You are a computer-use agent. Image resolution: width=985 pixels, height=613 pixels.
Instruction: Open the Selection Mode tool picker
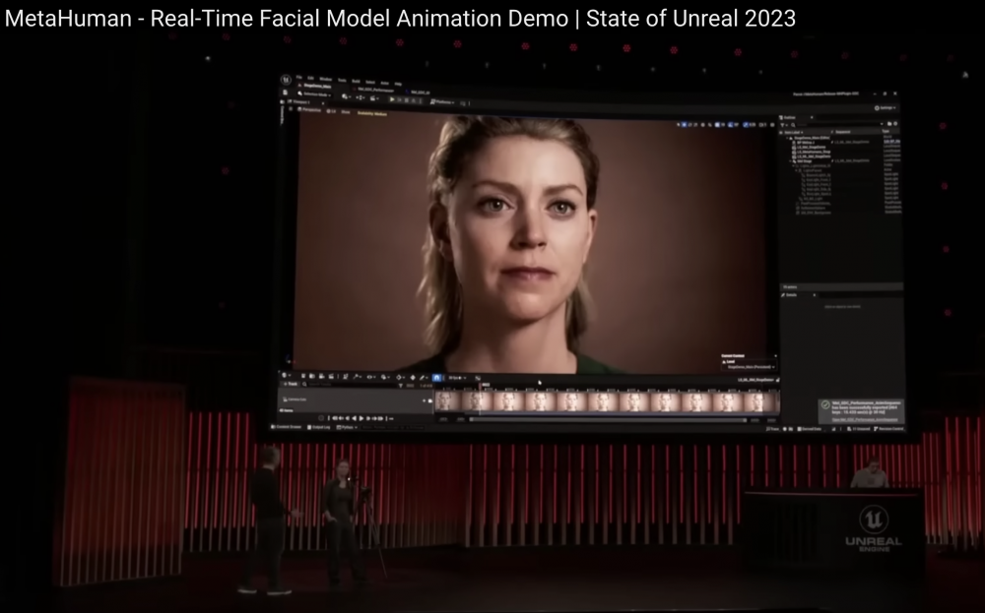coord(315,94)
